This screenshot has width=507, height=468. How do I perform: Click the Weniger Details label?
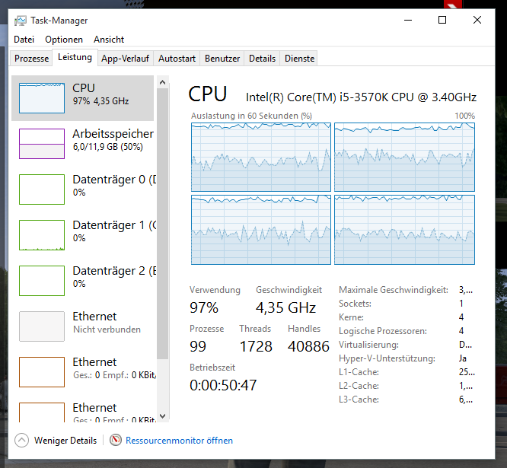pos(65,440)
